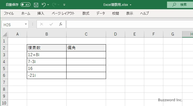Click the Undo arrow icon
Viewport: 193px width, 106px height.
pos(43,5)
